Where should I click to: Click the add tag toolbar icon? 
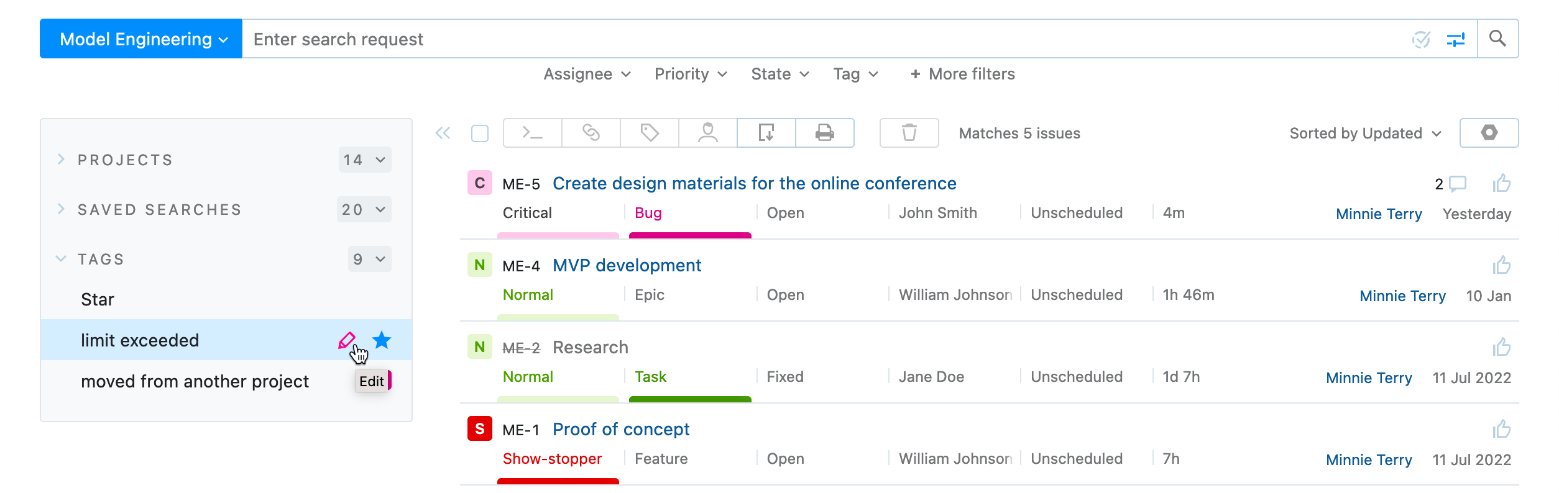tap(650, 133)
